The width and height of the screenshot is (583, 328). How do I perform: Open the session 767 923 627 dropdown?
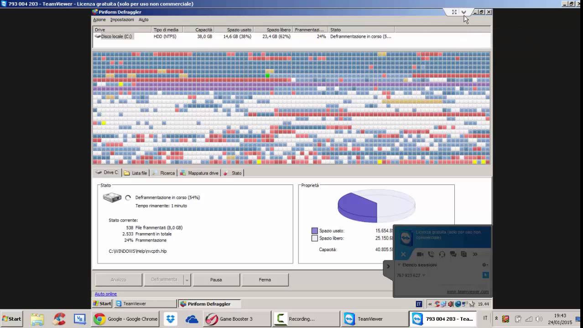424,275
